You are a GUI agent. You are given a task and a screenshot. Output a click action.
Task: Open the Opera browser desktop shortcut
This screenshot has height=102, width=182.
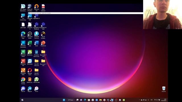point(30,72)
